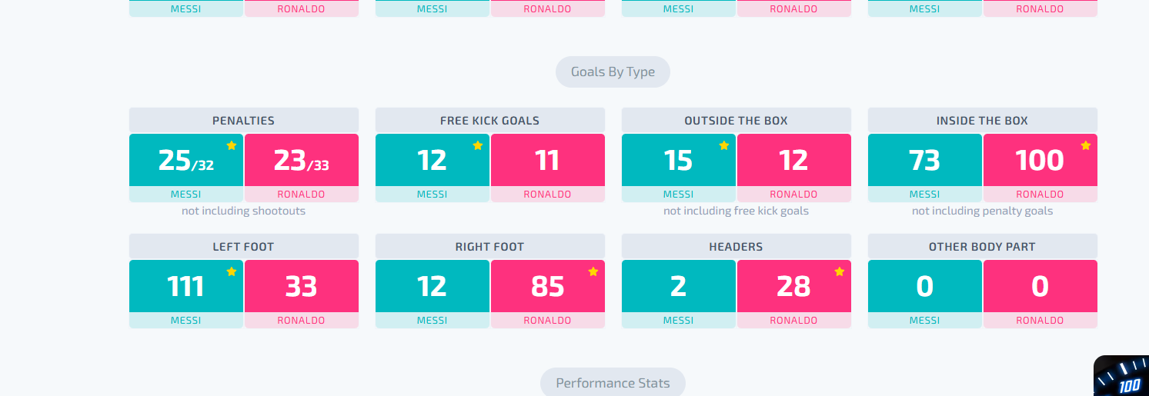Click the star on Messi's left foot tile
This screenshot has width=1149, height=396.
(x=232, y=271)
